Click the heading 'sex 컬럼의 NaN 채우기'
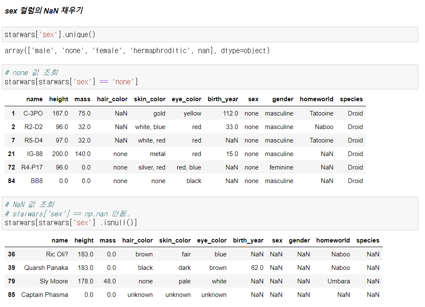The width and height of the screenshot is (425, 307). pyautogui.click(x=44, y=11)
